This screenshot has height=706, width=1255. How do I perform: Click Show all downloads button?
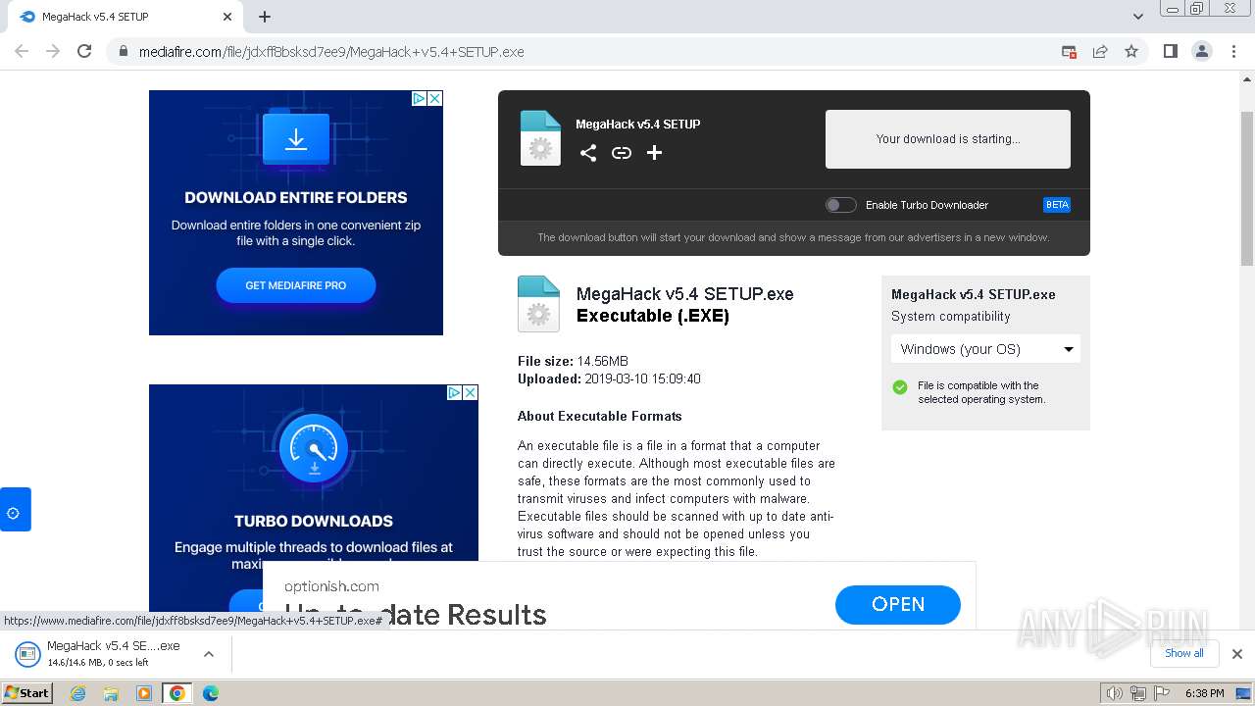(x=1184, y=653)
